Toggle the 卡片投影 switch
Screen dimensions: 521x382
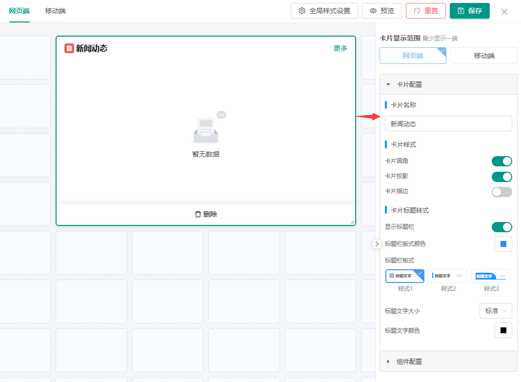pos(501,177)
